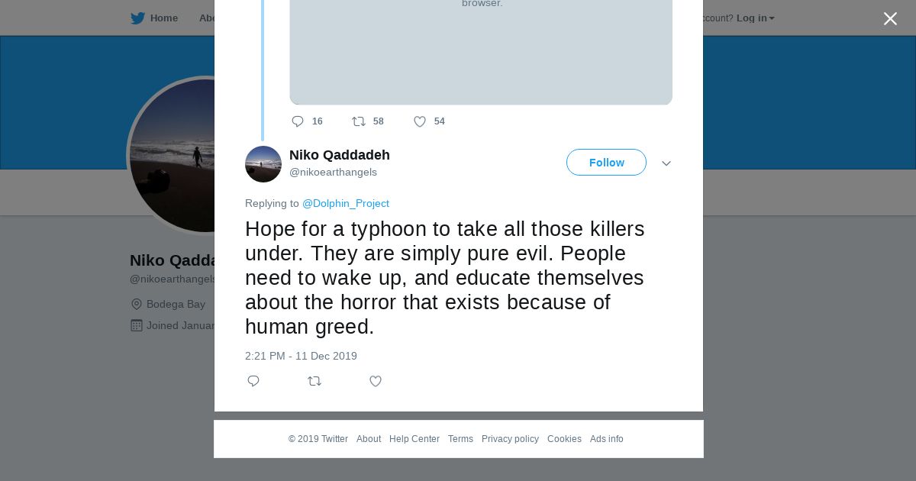
Task: Retweet the parent tweet with 58 retweets
Action: [359, 121]
